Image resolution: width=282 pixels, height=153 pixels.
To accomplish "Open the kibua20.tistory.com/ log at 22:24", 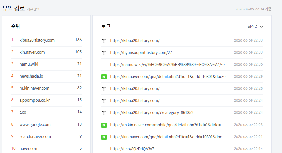I will click(135, 101).
